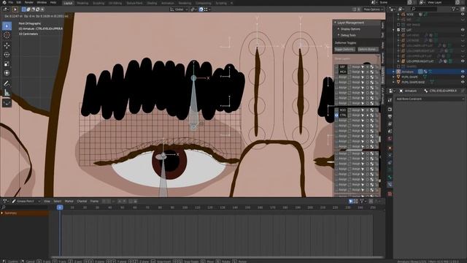Open the Global transform orientation dropdown

(x=179, y=9)
